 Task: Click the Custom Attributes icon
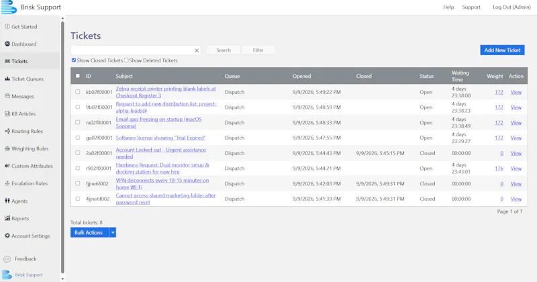[7, 166]
